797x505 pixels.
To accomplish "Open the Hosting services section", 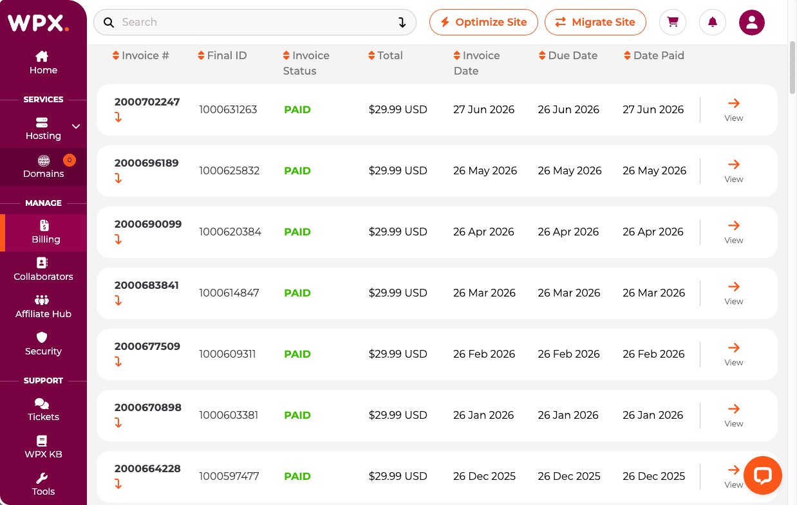I will 43,129.
